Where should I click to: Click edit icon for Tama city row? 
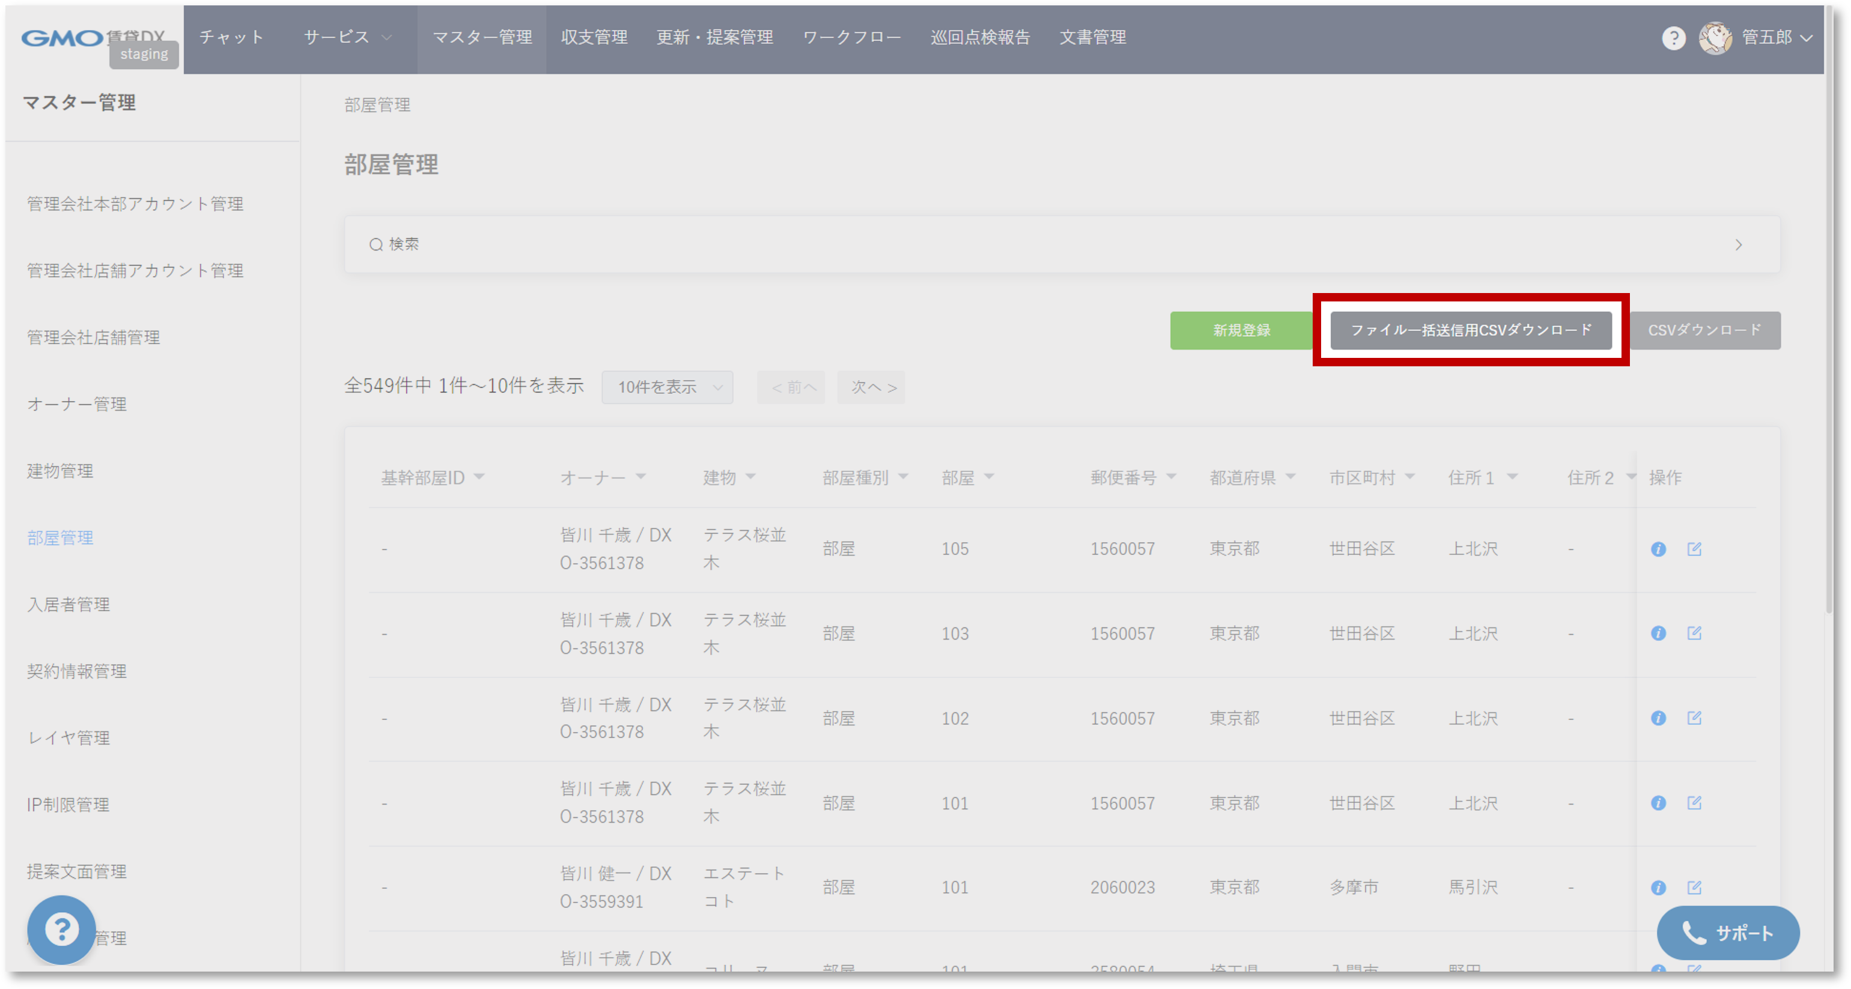pyautogui.click(x=1694, y=888)
